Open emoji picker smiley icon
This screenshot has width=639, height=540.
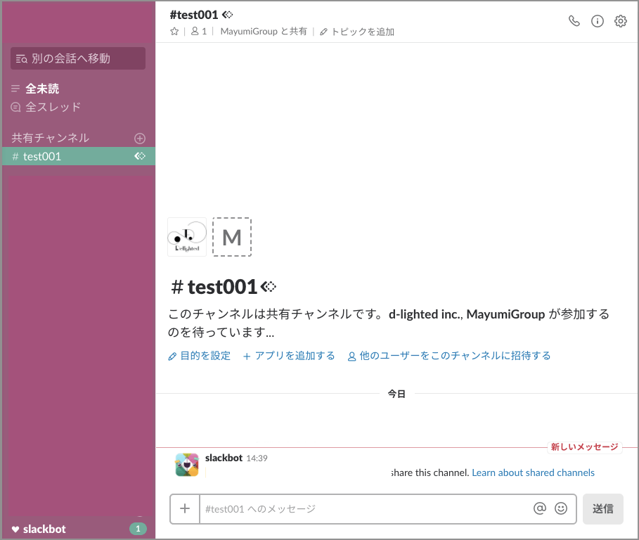click(x=560, y=509)
